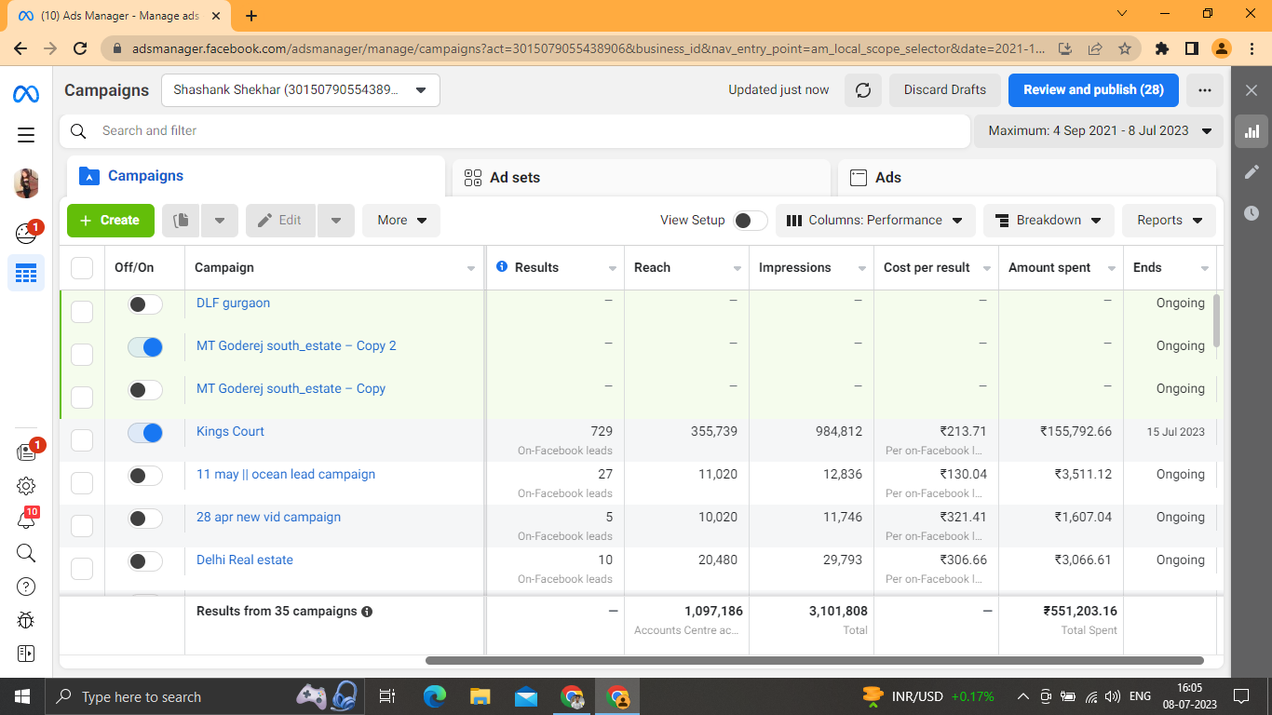Open the Ads Manager hamburger menu

point(26,135)
